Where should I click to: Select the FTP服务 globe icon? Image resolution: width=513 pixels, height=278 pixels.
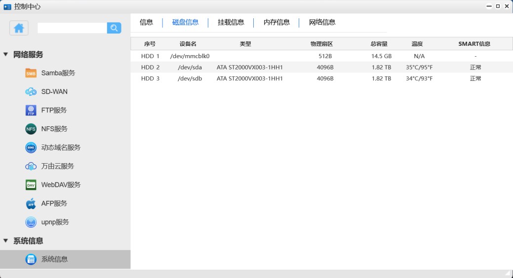(x=31, y=110)
